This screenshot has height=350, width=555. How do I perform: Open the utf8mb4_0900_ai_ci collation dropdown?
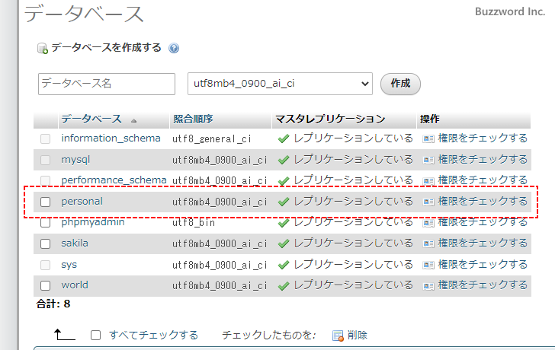click(x=280, y=84)
